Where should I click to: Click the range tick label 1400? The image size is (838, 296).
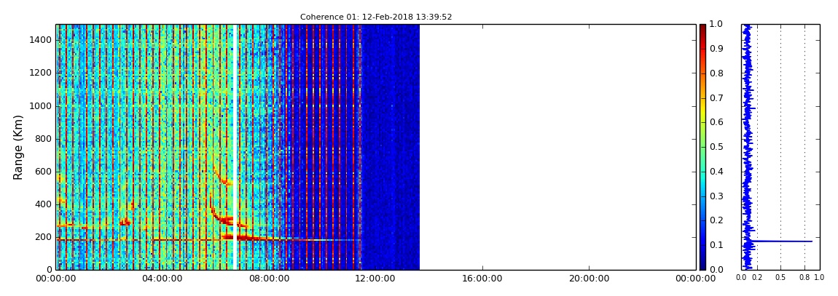point(41,40)
